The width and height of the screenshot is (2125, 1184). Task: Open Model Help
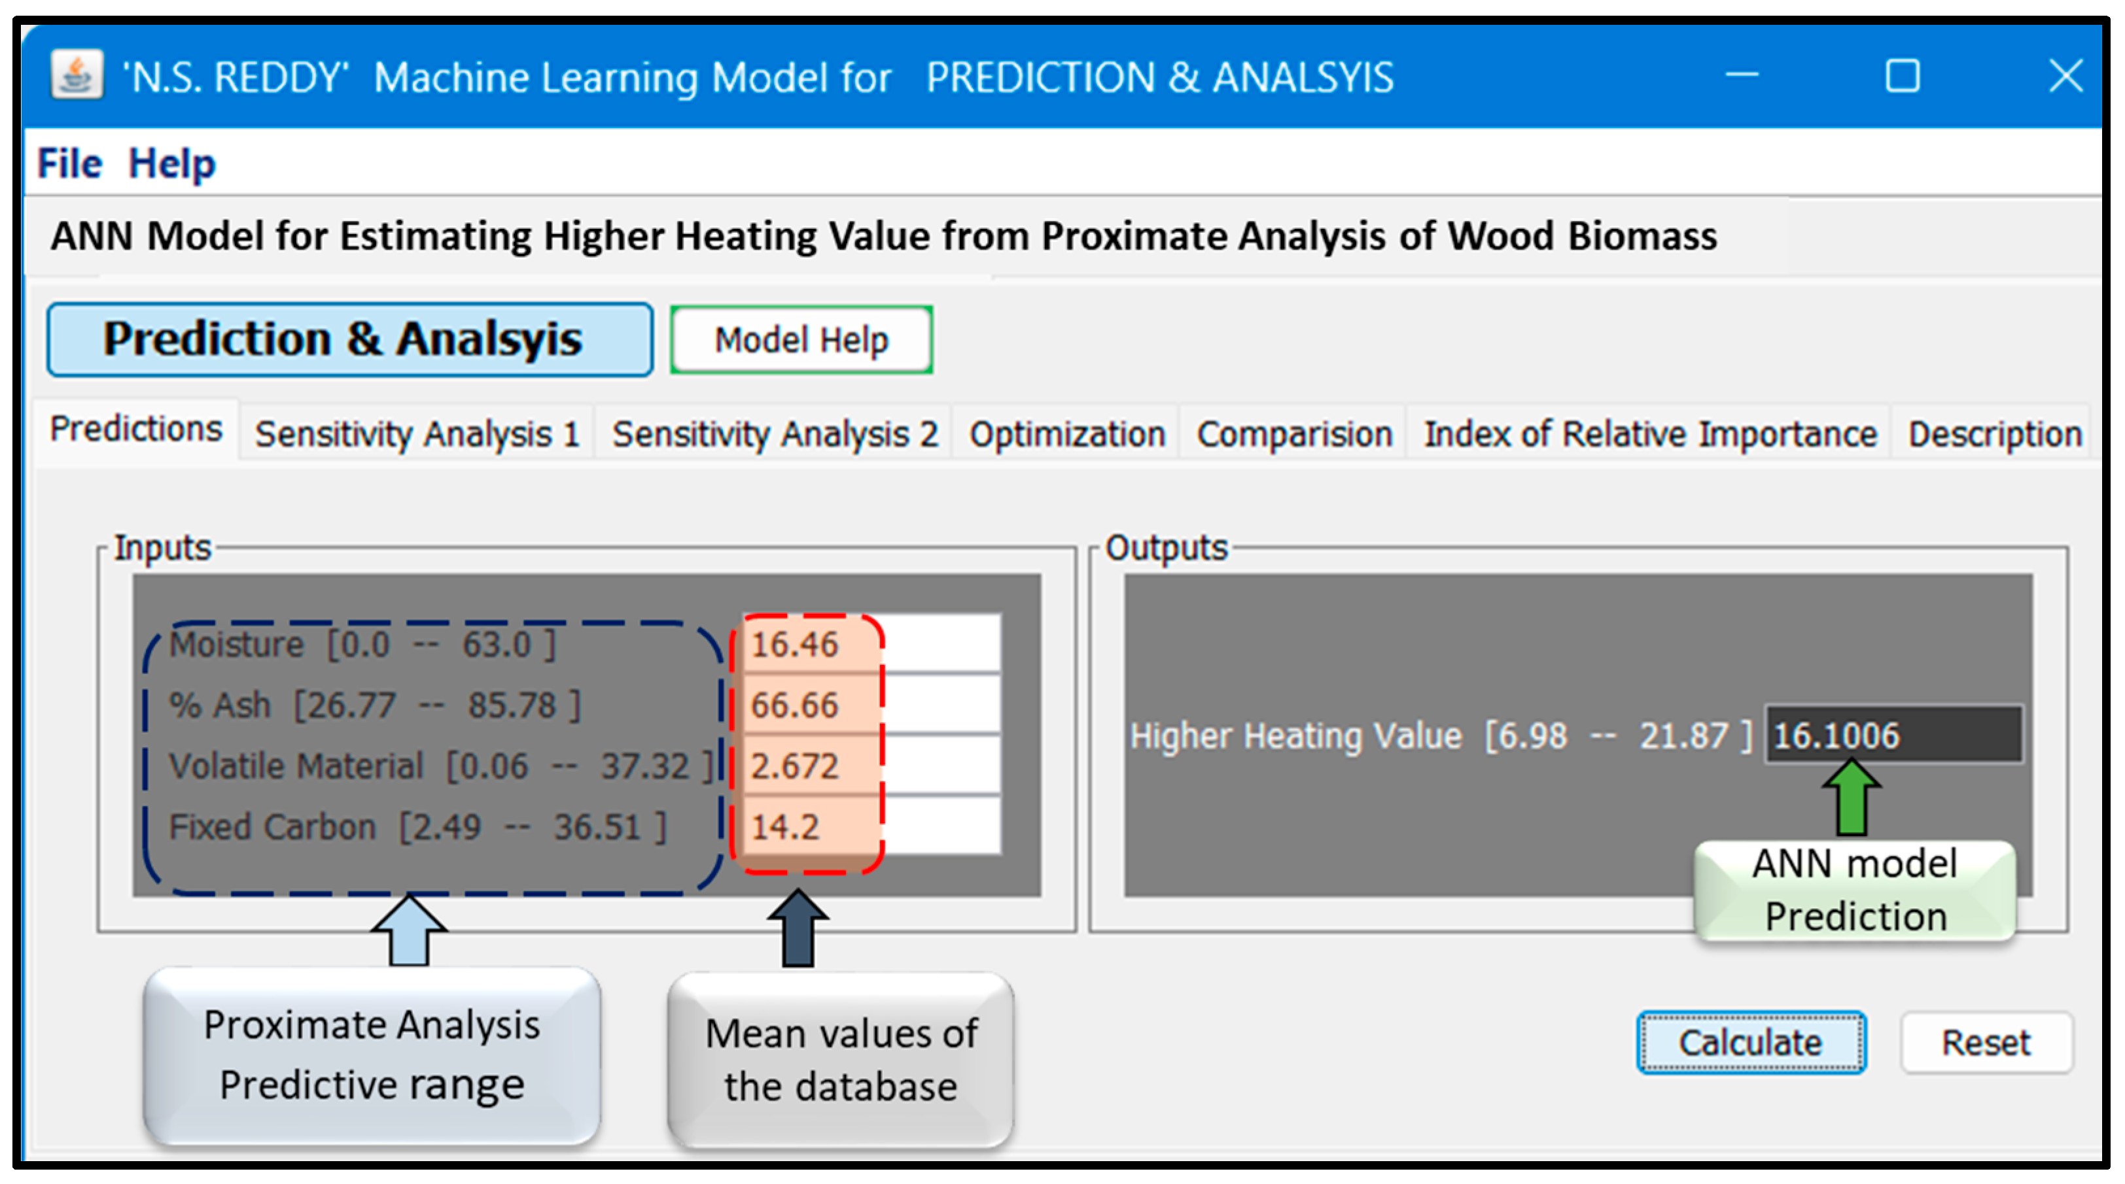[801, 340]
